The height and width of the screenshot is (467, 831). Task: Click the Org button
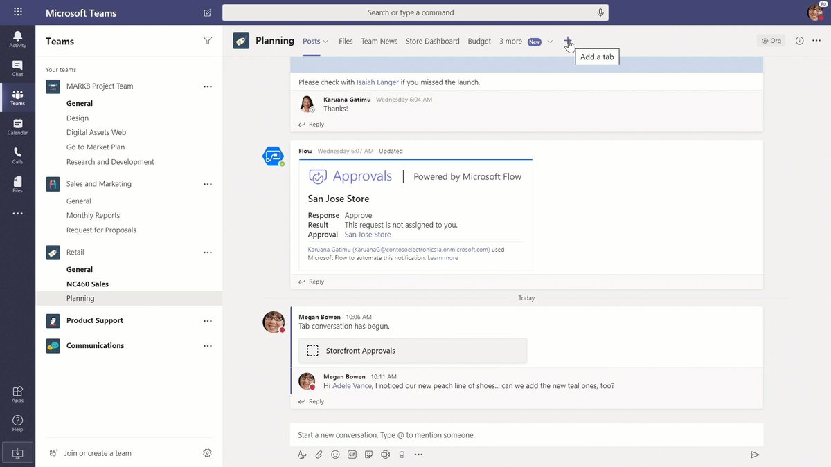771,41
